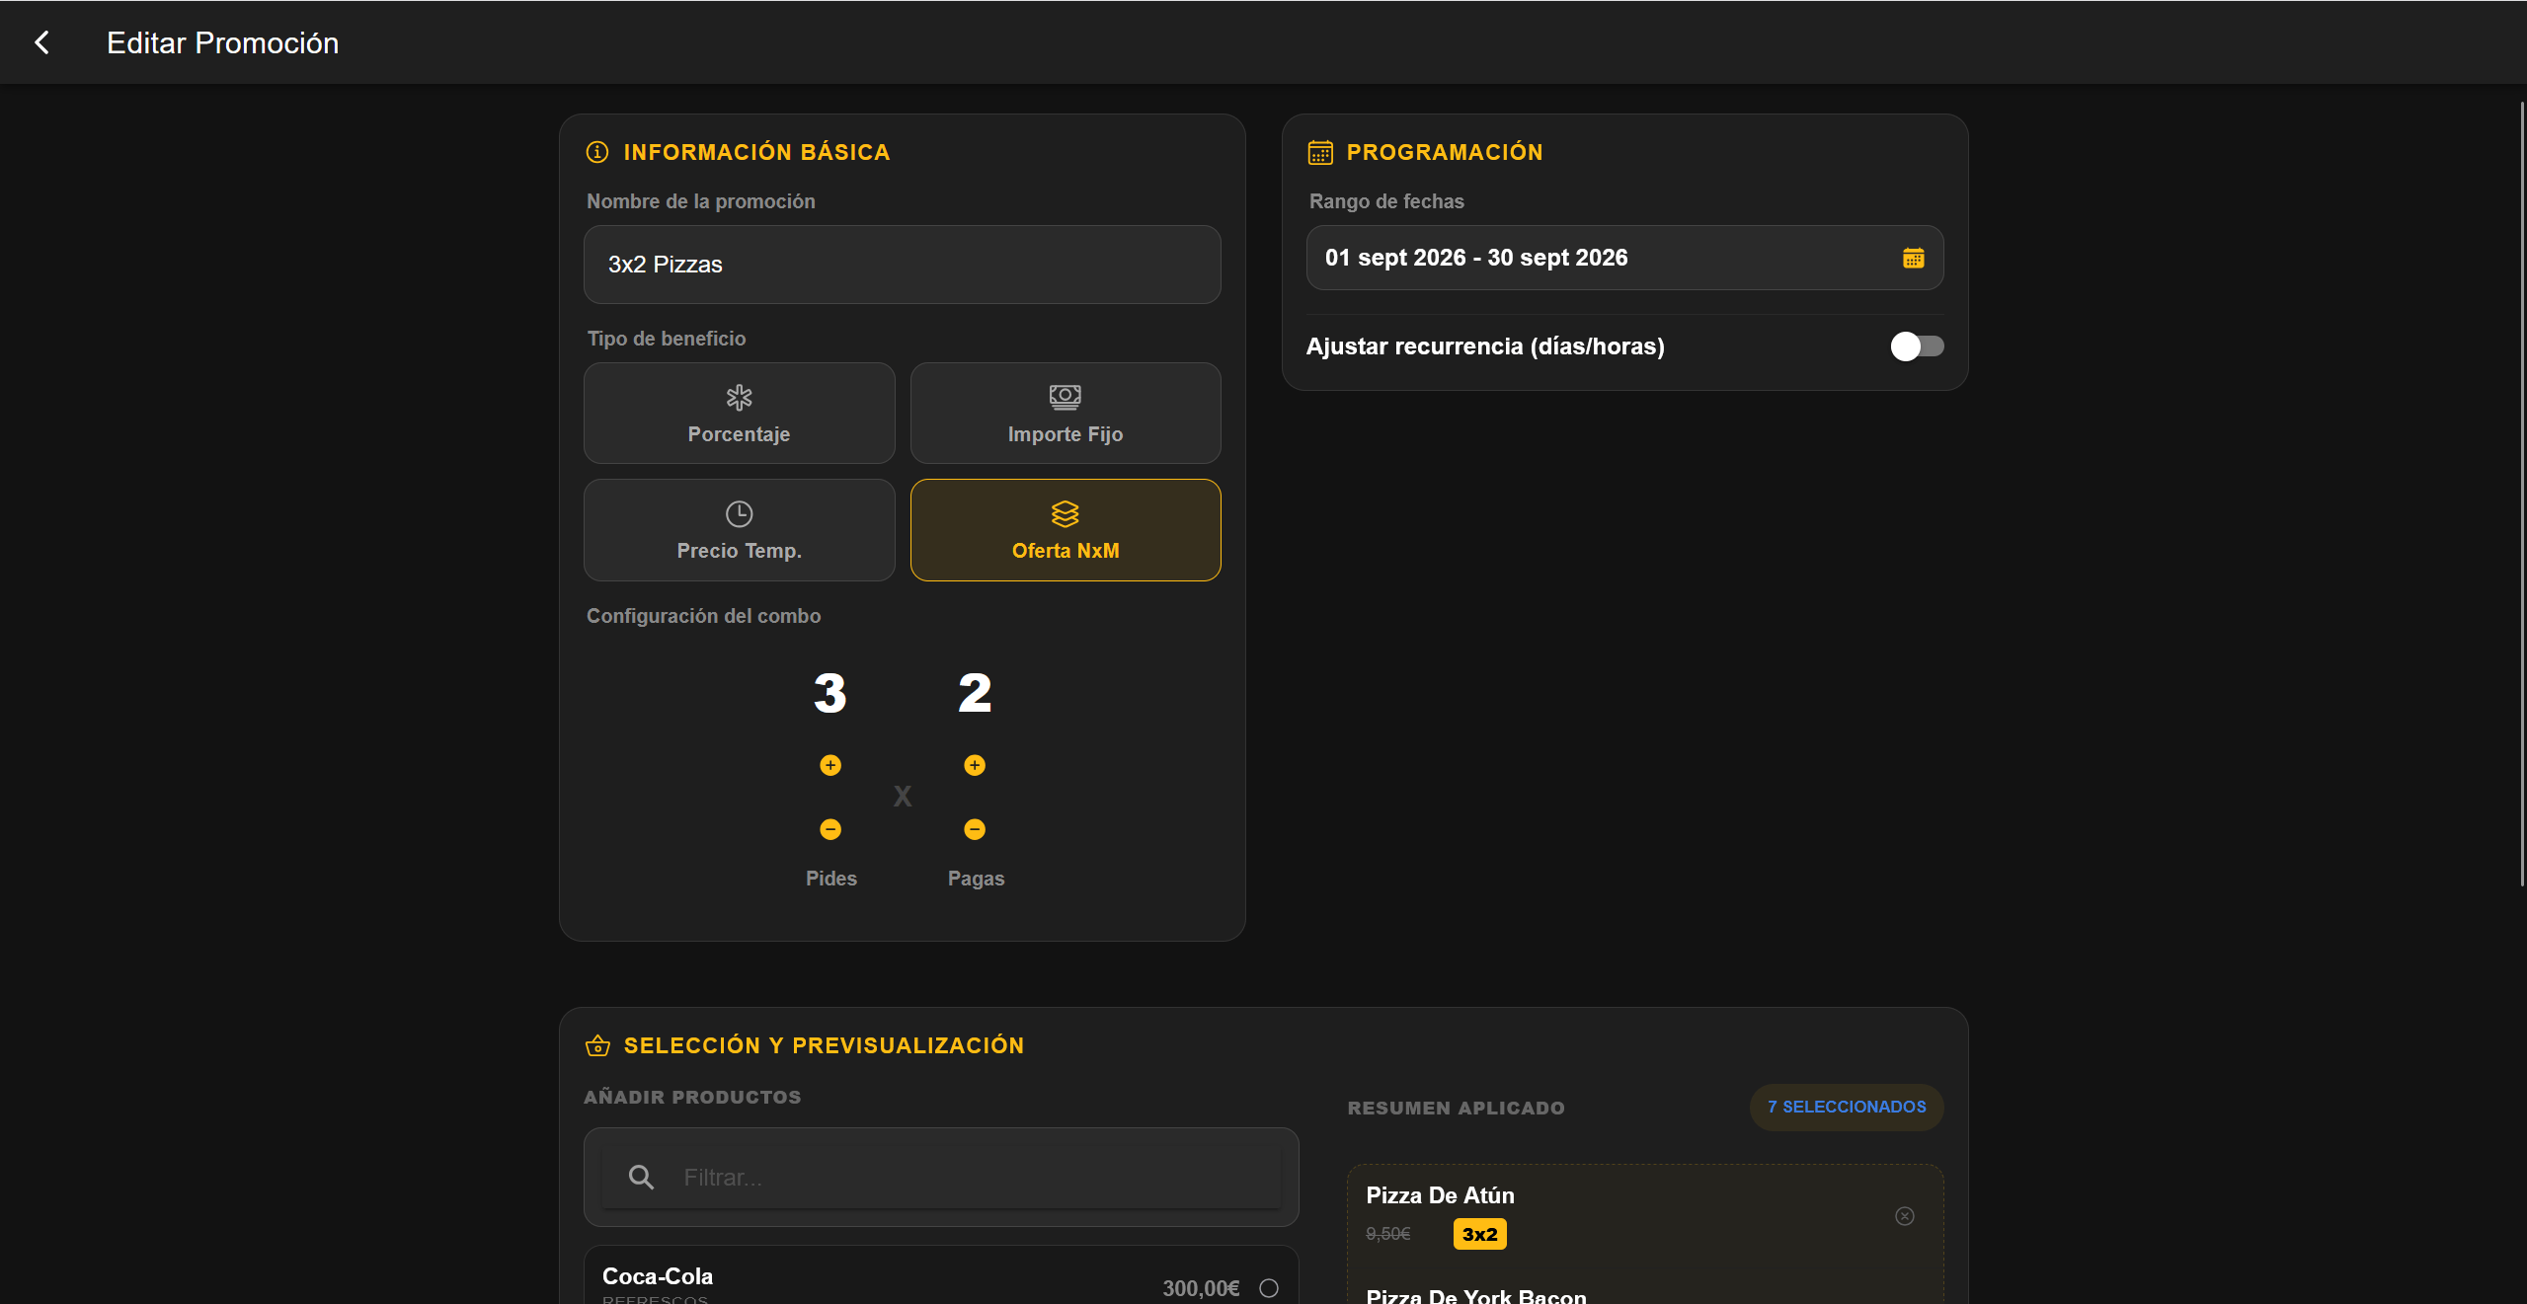Click the Selección y Previsualización basket icon
The height and width of the screenshot is (1304, 2527).
(x=597, y=1045)
